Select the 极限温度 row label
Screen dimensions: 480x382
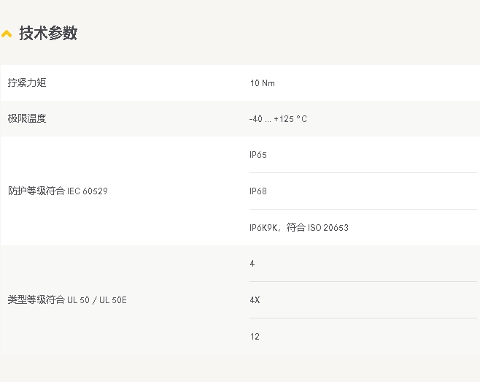point(27,118)
